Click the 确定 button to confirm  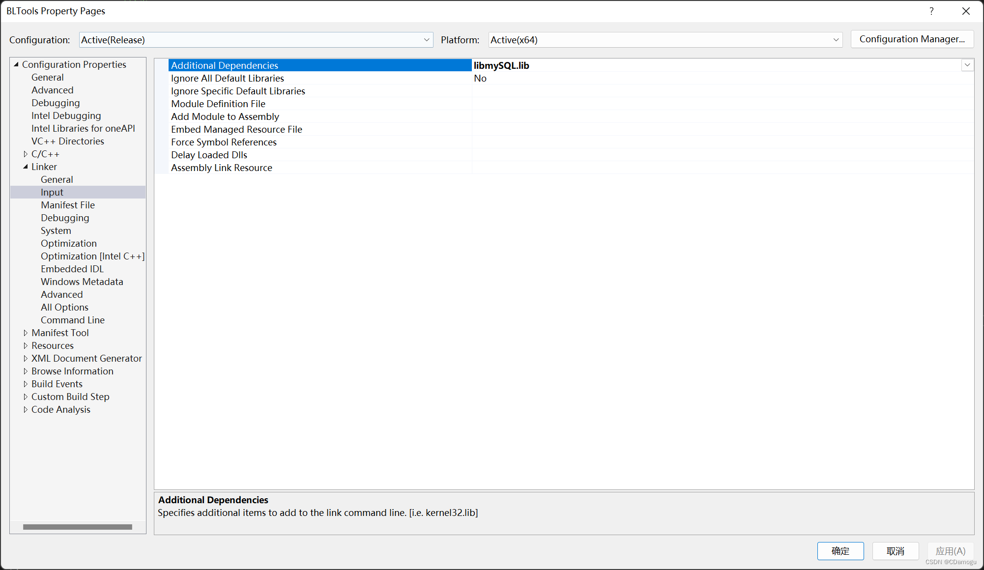coord(840,551)
